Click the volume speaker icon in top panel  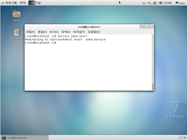tap(149, 3)
